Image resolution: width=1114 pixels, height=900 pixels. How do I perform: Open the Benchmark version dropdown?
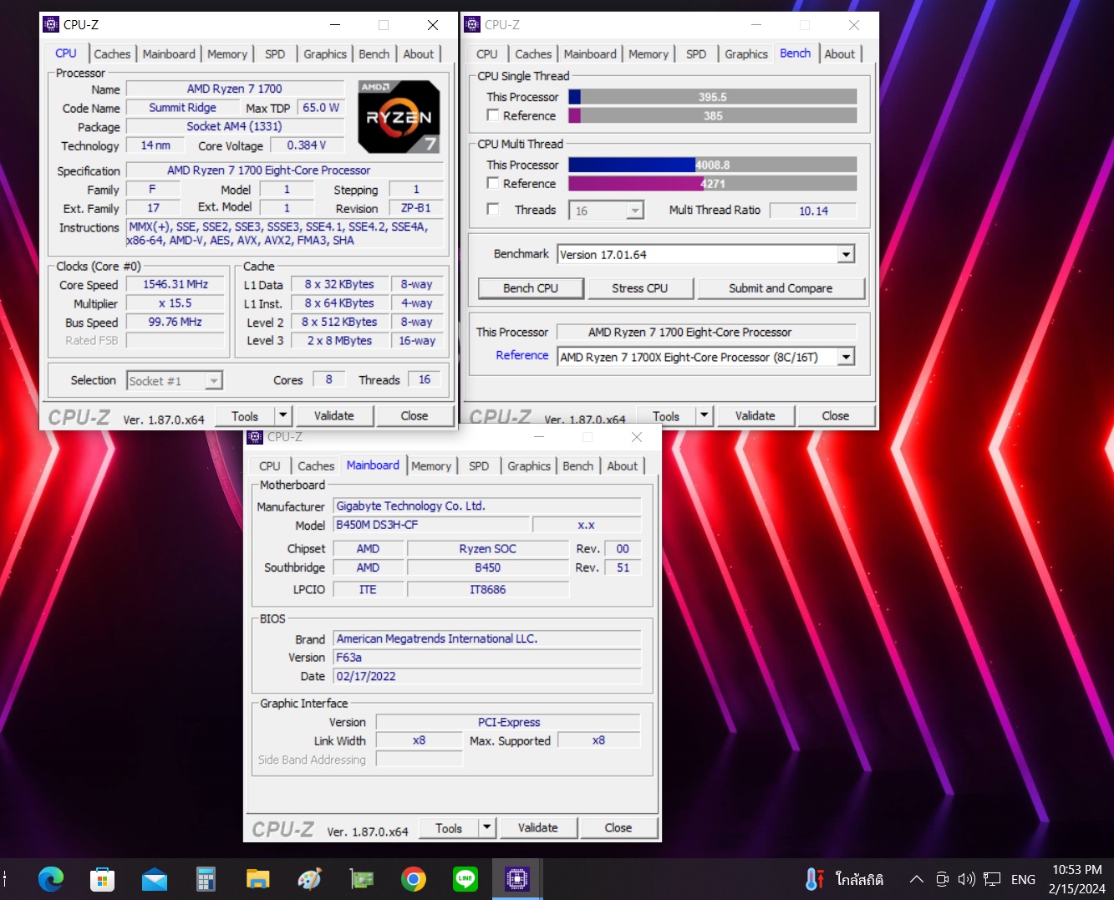[846, 255]
